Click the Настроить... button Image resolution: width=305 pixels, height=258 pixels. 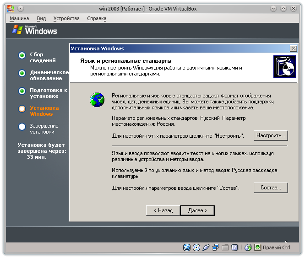coord(271,135)
